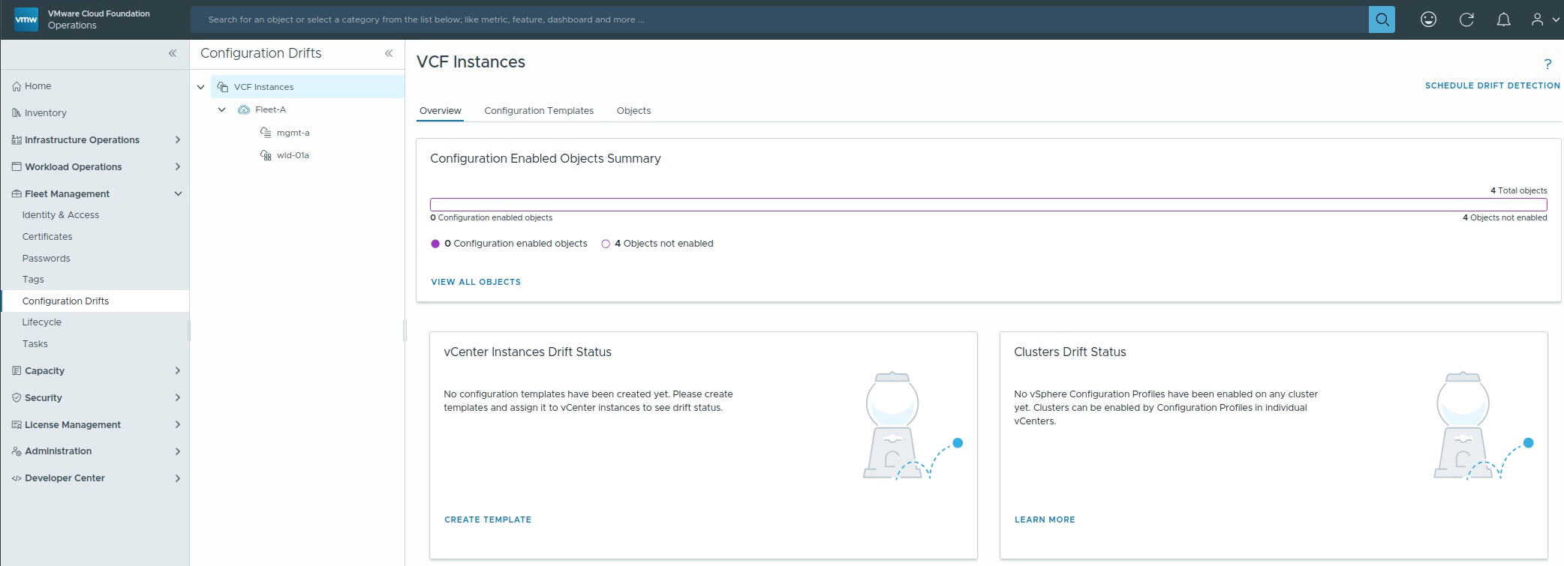
Task: Click the Schedule Drift Detection link
Action: pos(1492,85)
